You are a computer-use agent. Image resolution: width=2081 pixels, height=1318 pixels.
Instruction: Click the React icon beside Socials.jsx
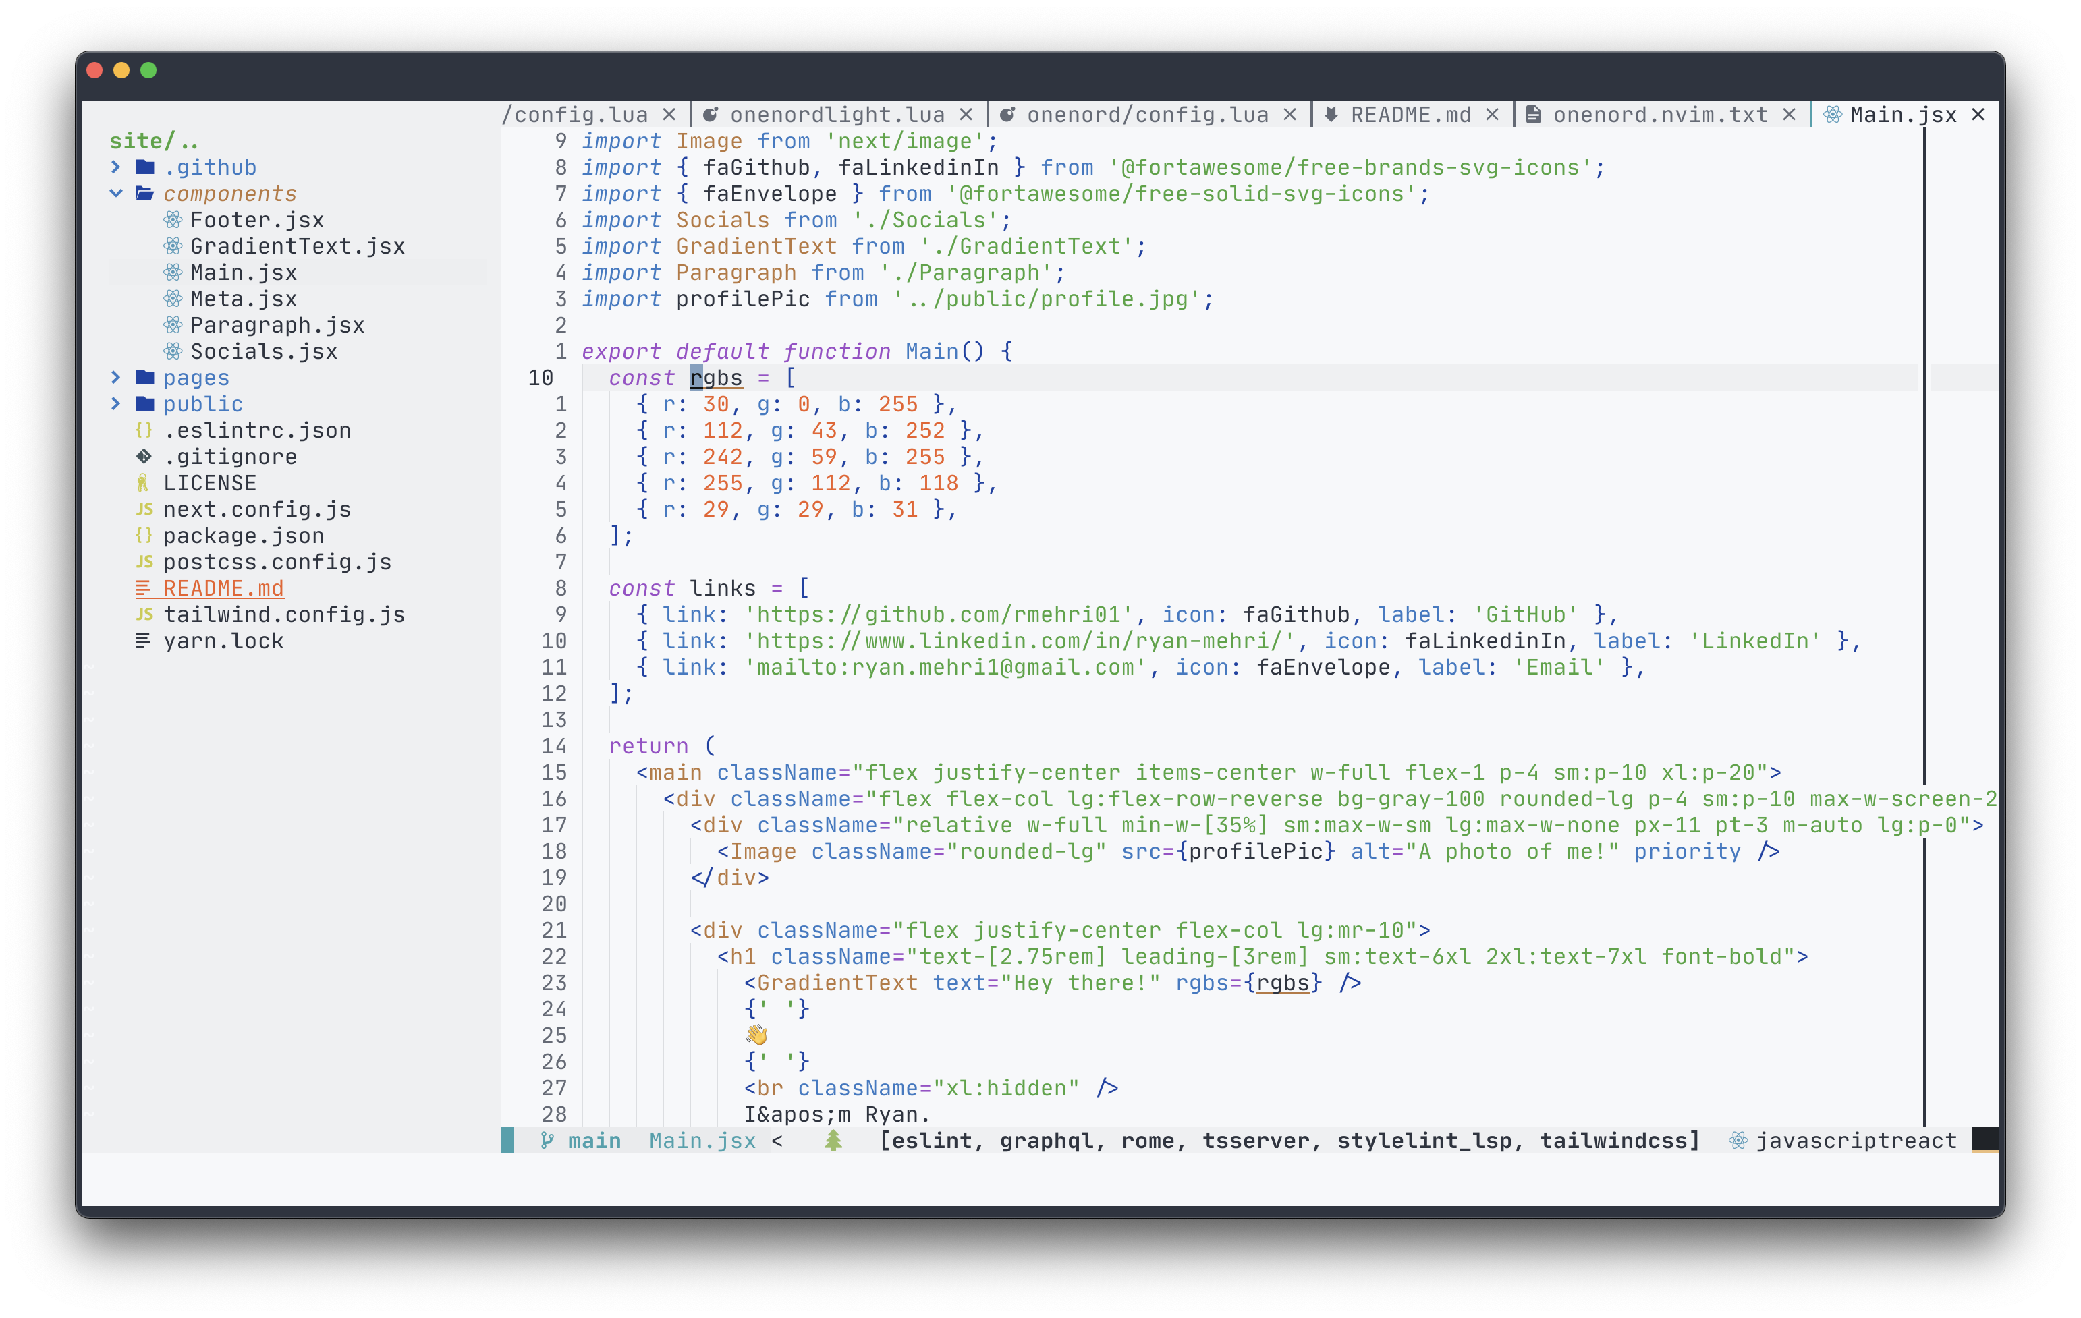[x=173, y=351]
